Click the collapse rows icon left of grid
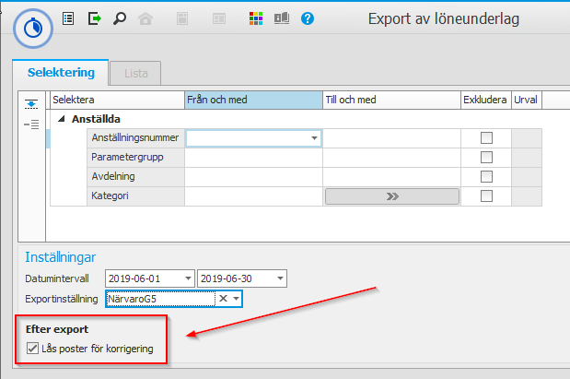570x379 pixels. tap(30, 124)
